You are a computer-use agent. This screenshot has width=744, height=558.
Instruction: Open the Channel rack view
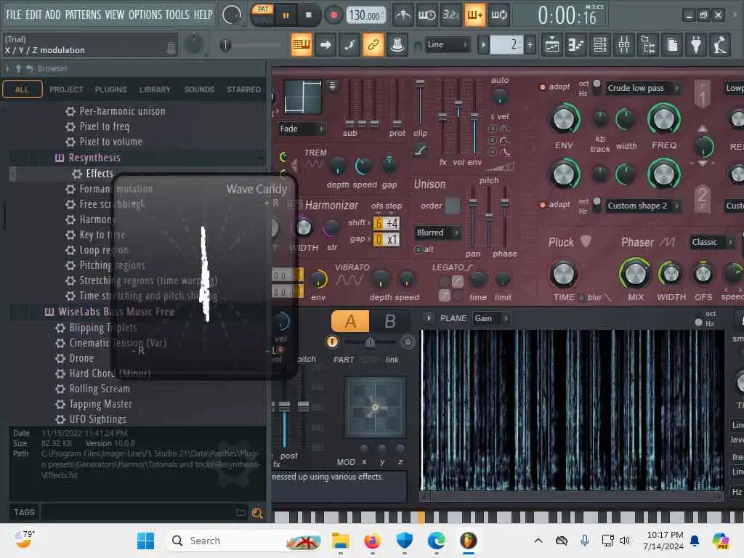[x=599, y=46]
